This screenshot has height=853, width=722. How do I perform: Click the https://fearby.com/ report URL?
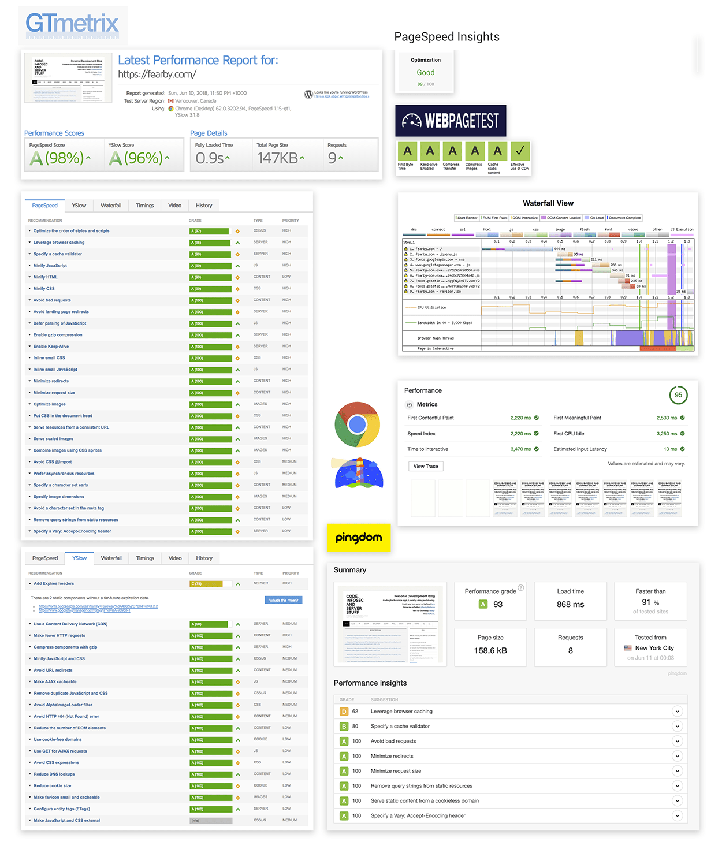(157, 75)
